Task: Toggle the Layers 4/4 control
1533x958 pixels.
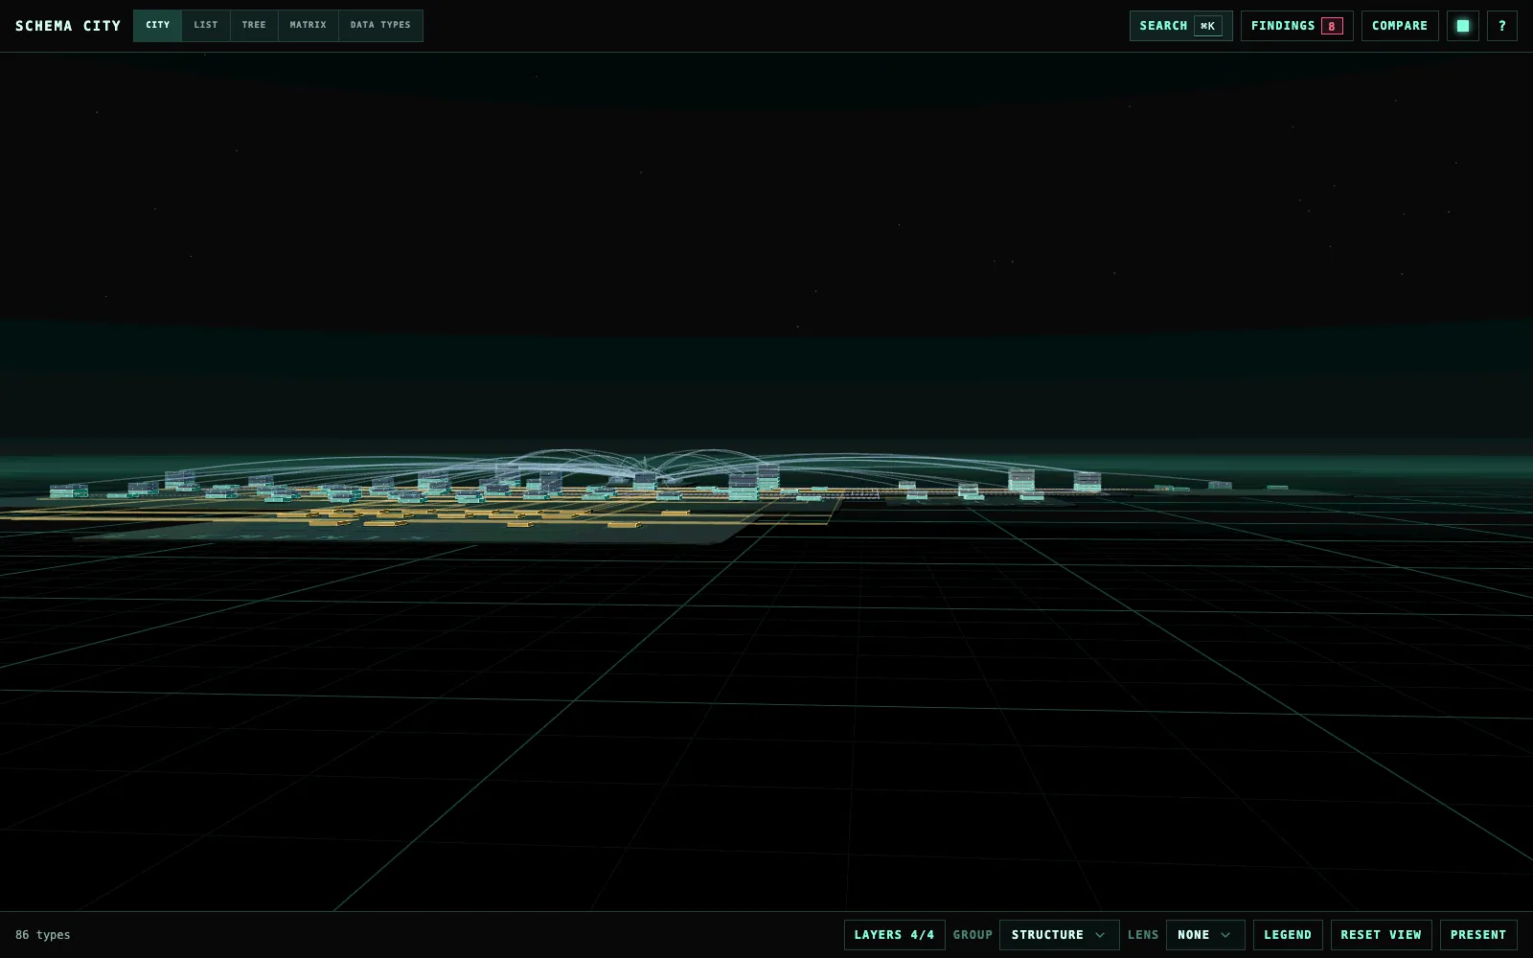Action: point(894,935)
